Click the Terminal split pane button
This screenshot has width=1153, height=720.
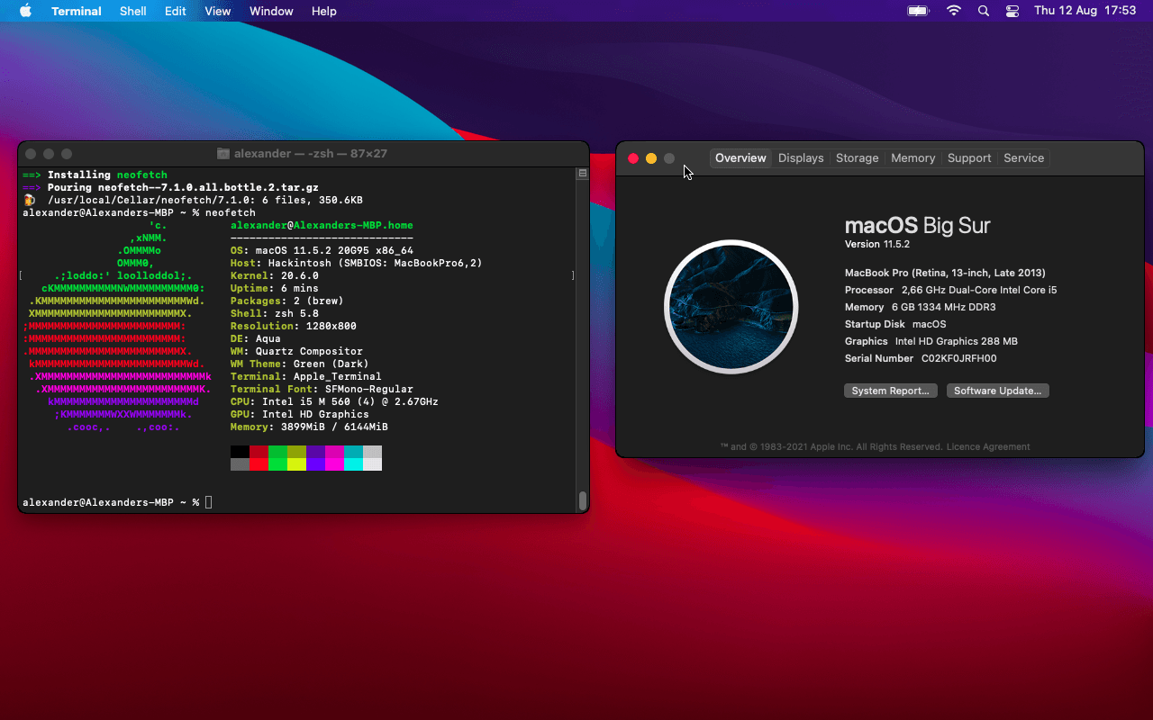(x=583, y=173)
